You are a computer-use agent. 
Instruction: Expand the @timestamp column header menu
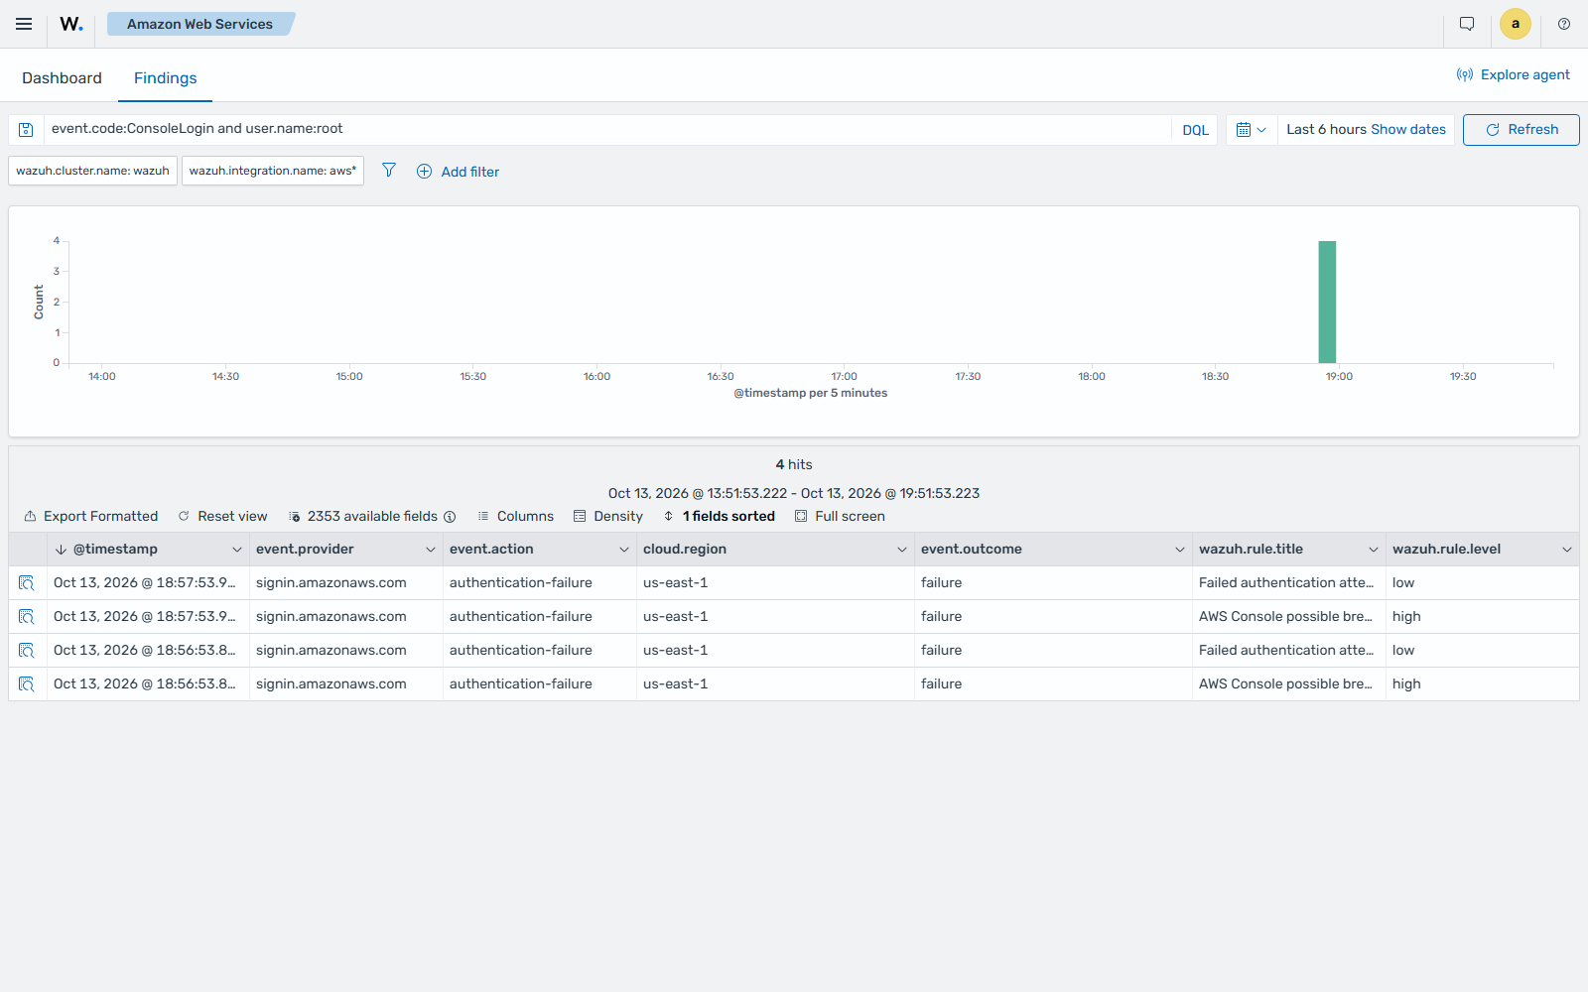point(236,550)
